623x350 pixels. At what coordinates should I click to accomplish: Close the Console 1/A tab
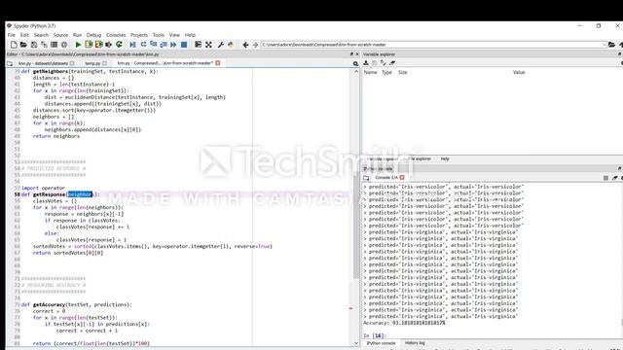pos(402,177)
